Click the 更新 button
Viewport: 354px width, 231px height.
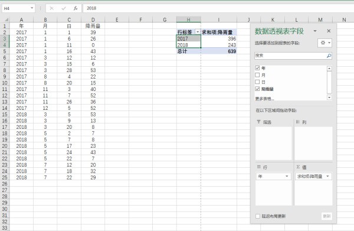pos(327,216)
